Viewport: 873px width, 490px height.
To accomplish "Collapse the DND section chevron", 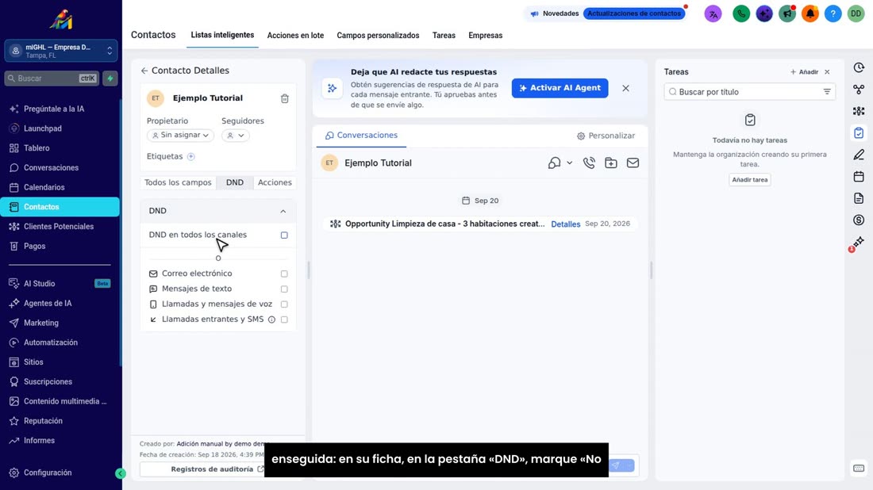I will [x=283, y=212].
